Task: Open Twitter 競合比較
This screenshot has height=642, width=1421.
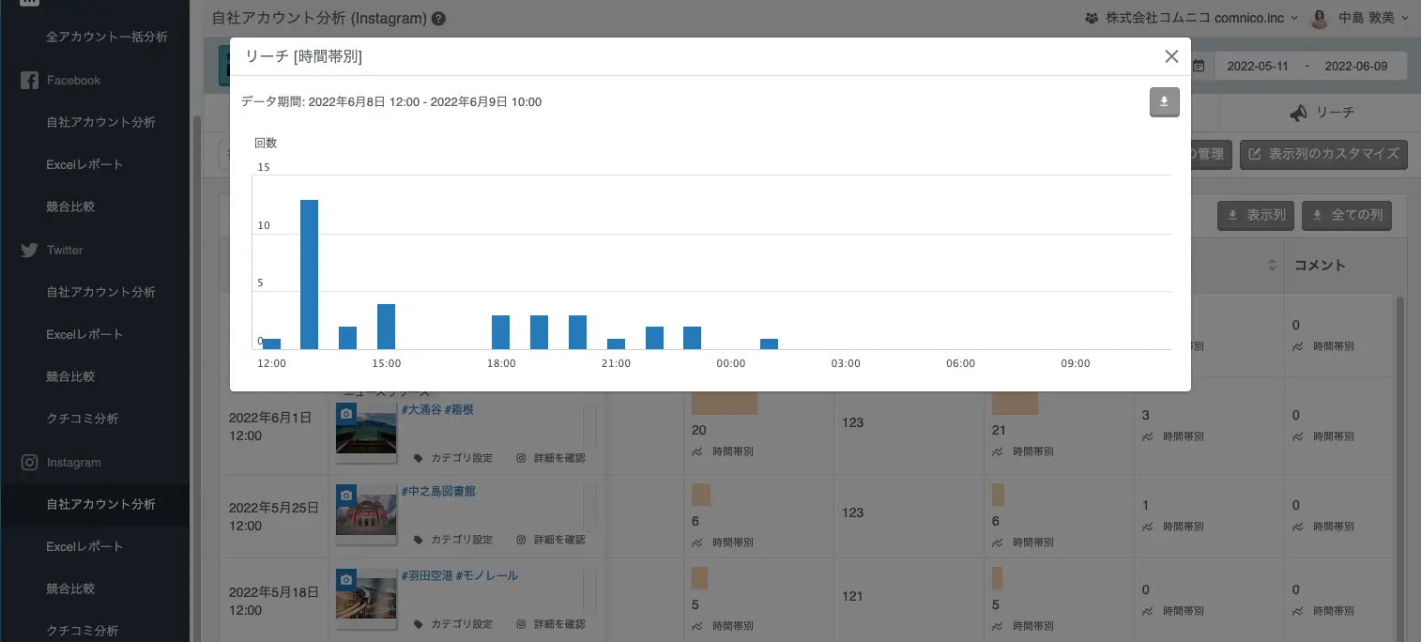Action: point(71,376)
